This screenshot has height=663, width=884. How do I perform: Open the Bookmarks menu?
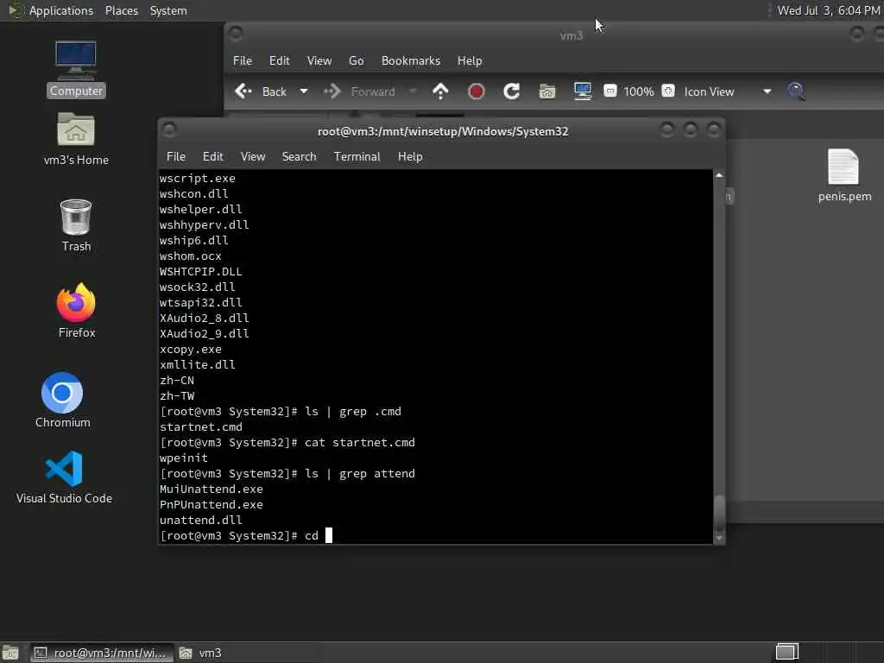coord(410,61)
